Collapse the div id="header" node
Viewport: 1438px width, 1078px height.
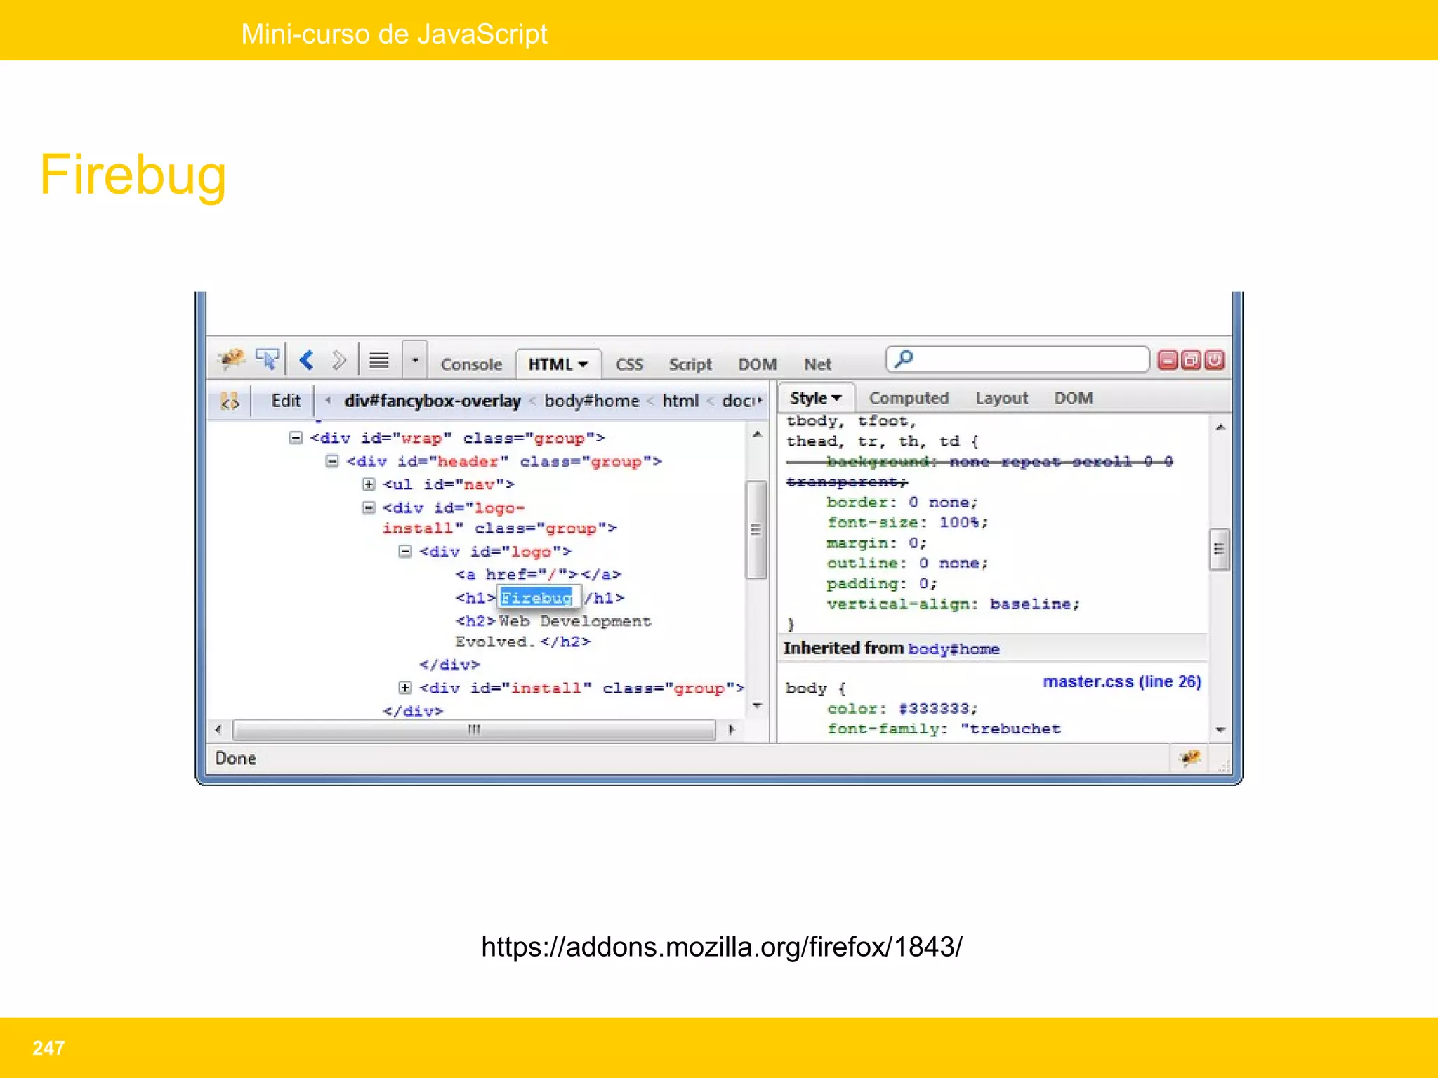[x=332, y=461]
